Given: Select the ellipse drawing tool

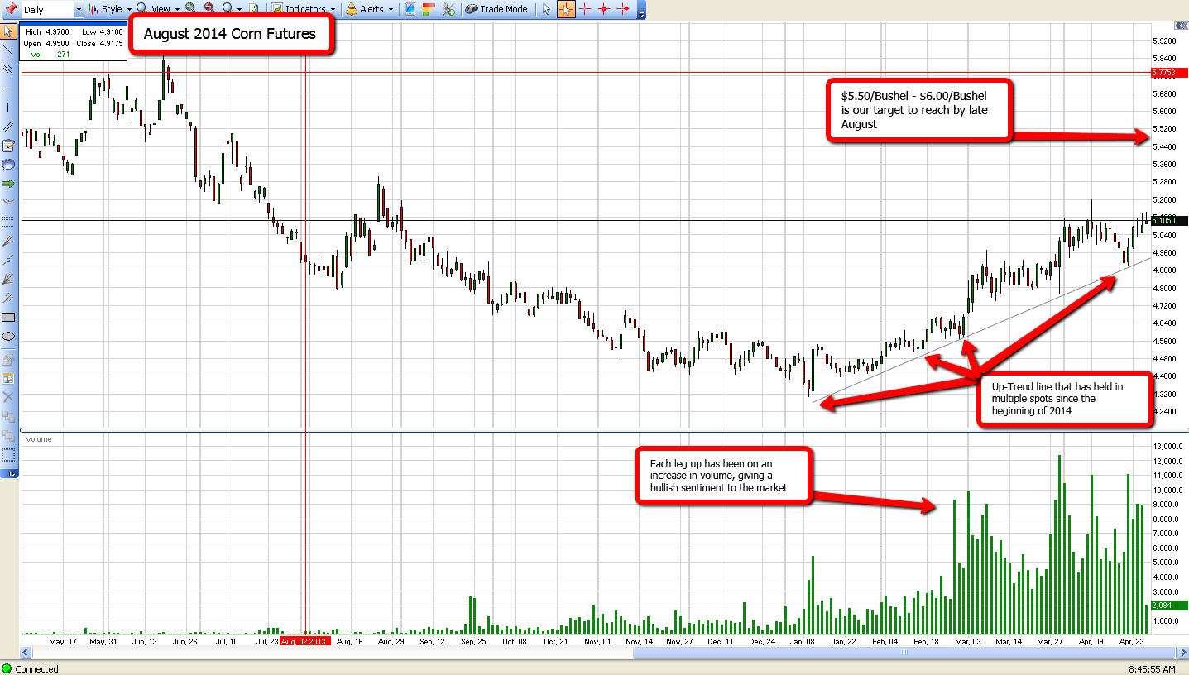Looking at the screenshot, I should [x=8, y=337].
